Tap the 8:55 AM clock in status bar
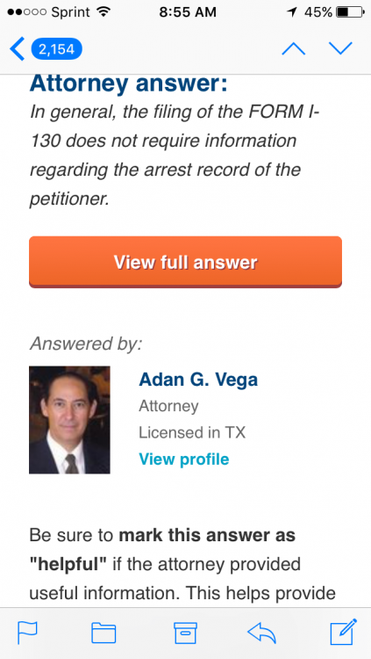This screenshot has height=659, width=371. pos(188,12)
